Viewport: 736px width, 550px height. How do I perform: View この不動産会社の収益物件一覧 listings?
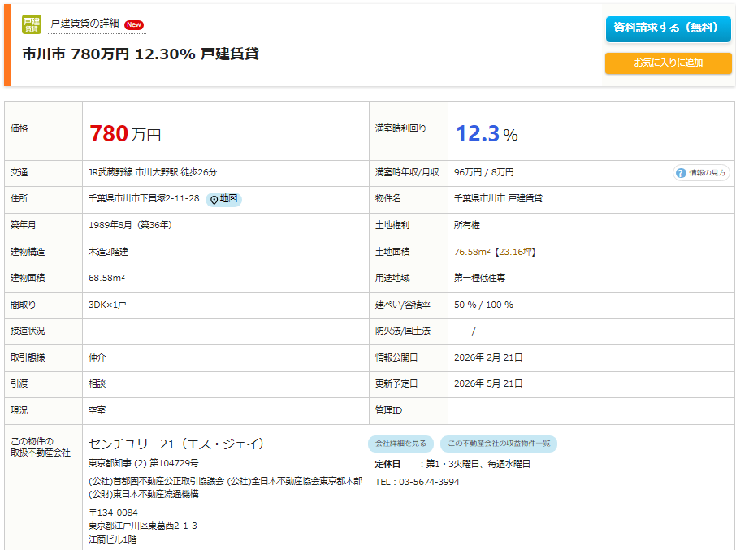tap(499, 444)
